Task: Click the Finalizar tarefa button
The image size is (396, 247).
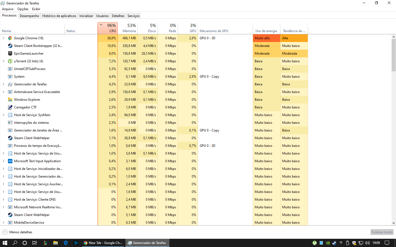Action: [382, 232]
